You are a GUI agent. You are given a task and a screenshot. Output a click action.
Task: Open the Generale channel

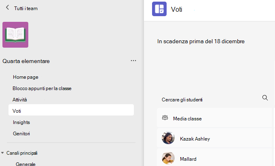pos(25,164)
